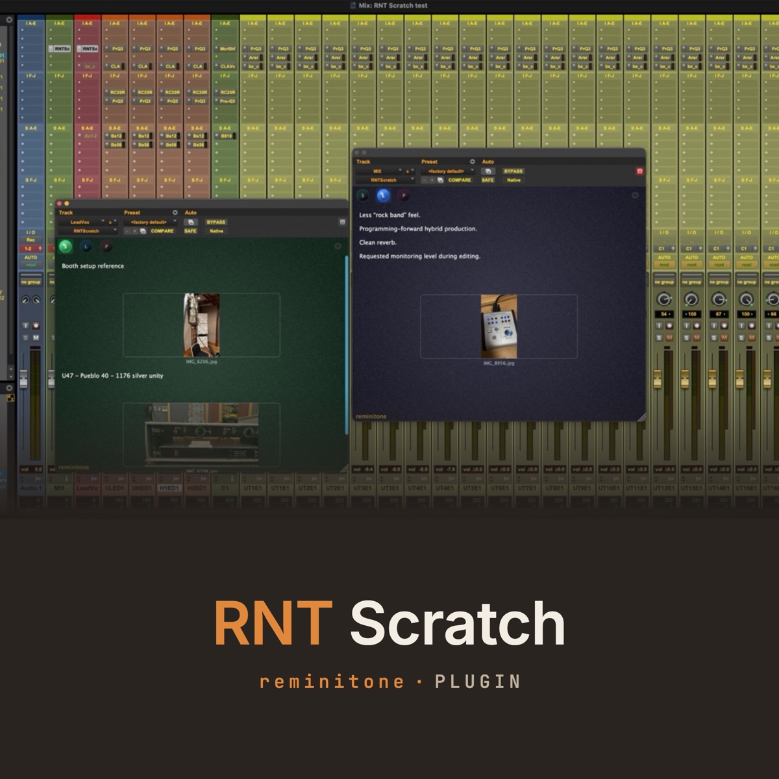This screenshot has height=779, width=779.
Task: Toggle BYPASS in MIX plugin window
Action: coord(513,171)
